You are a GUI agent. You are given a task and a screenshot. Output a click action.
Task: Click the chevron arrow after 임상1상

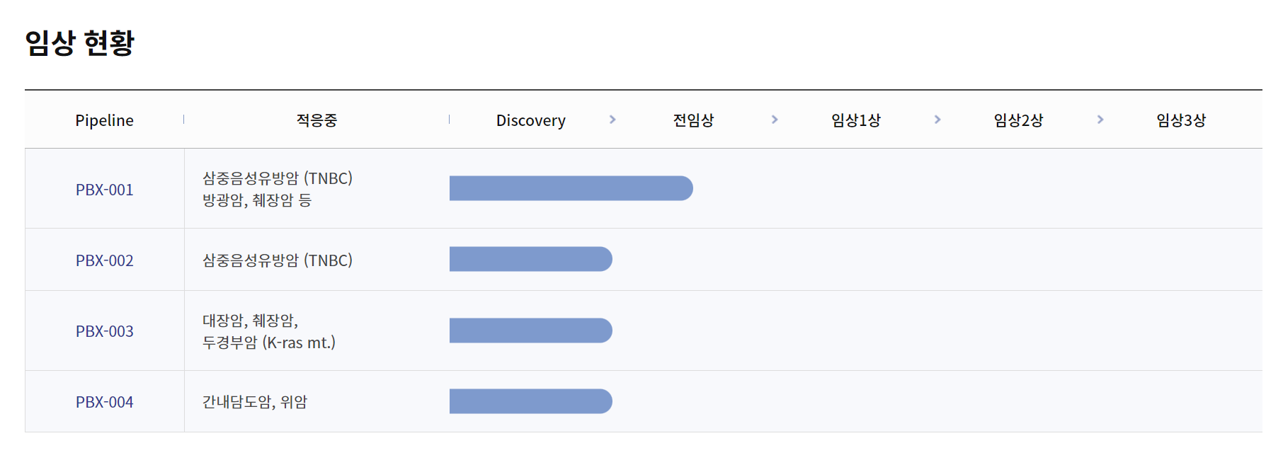point(937,120)
